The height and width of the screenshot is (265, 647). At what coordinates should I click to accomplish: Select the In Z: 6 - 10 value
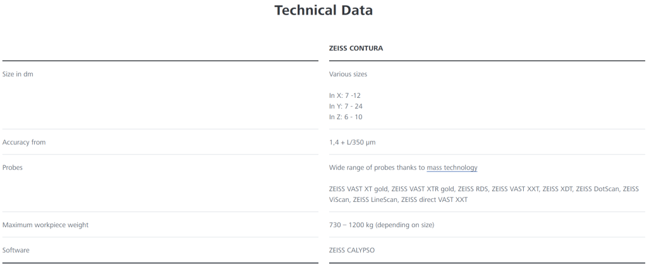pyautogui.click(x=346, y=117)
